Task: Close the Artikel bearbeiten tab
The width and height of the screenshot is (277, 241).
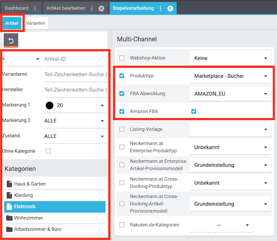Action: pos(101,8)
